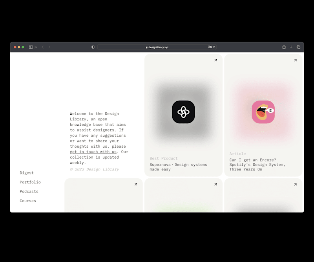
Task: Click the designlibrary.xyz address bar
Action: (157, 47)
